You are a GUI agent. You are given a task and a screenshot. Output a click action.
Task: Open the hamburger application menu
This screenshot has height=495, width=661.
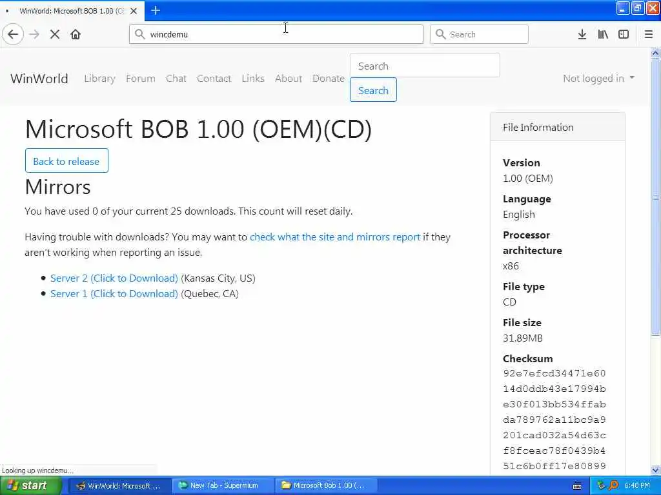[649, 34]
